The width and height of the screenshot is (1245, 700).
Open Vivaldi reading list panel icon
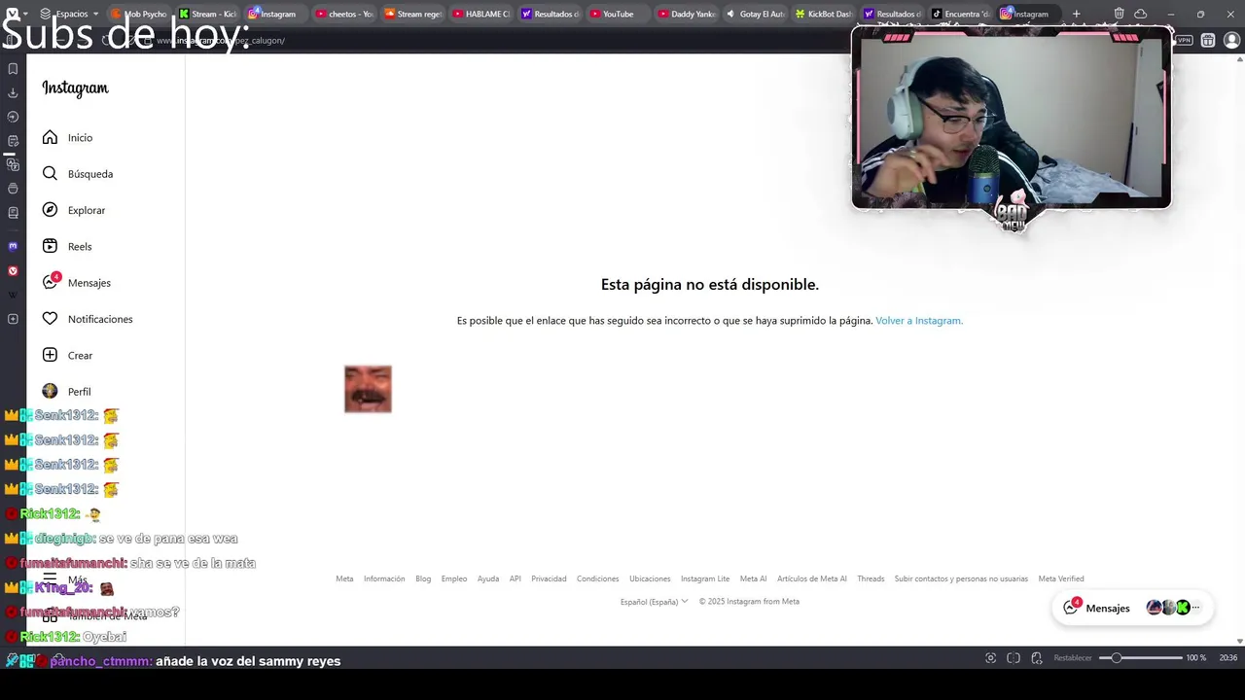[13, 212]
